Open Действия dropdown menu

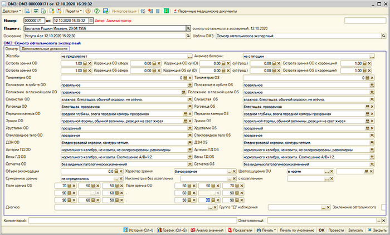point(13,11)
